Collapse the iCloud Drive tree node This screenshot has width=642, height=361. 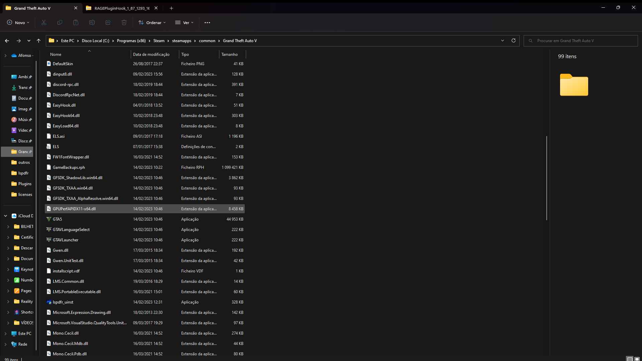pyautogui.click(x=5, y=216)
